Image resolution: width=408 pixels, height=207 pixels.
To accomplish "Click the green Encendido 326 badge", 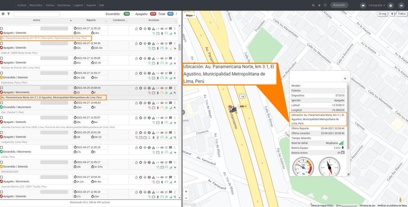I will pyautogui.click(x=127, y=14).
